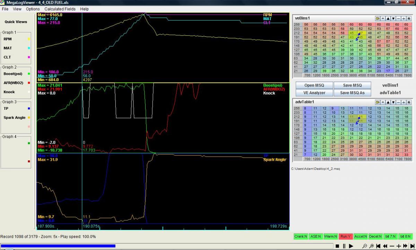Click the fast-forward playback icon
Screen dimensions: 416x250
(x=405, y=246)
